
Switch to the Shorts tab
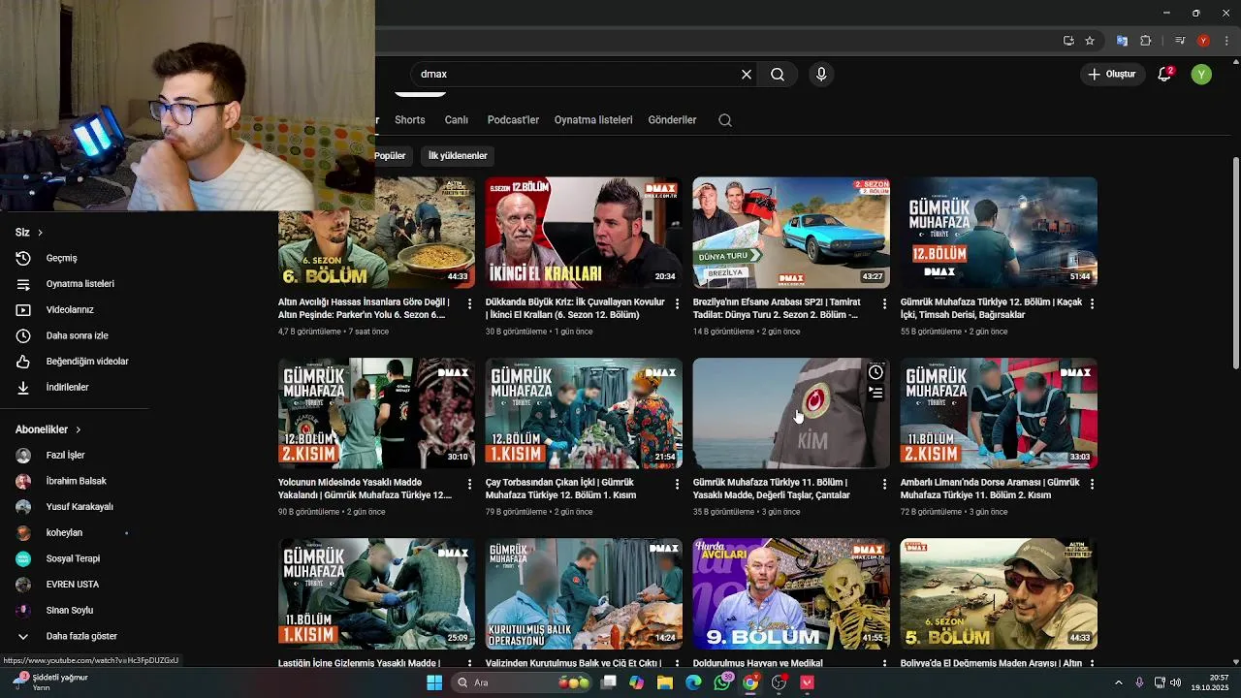410,120
